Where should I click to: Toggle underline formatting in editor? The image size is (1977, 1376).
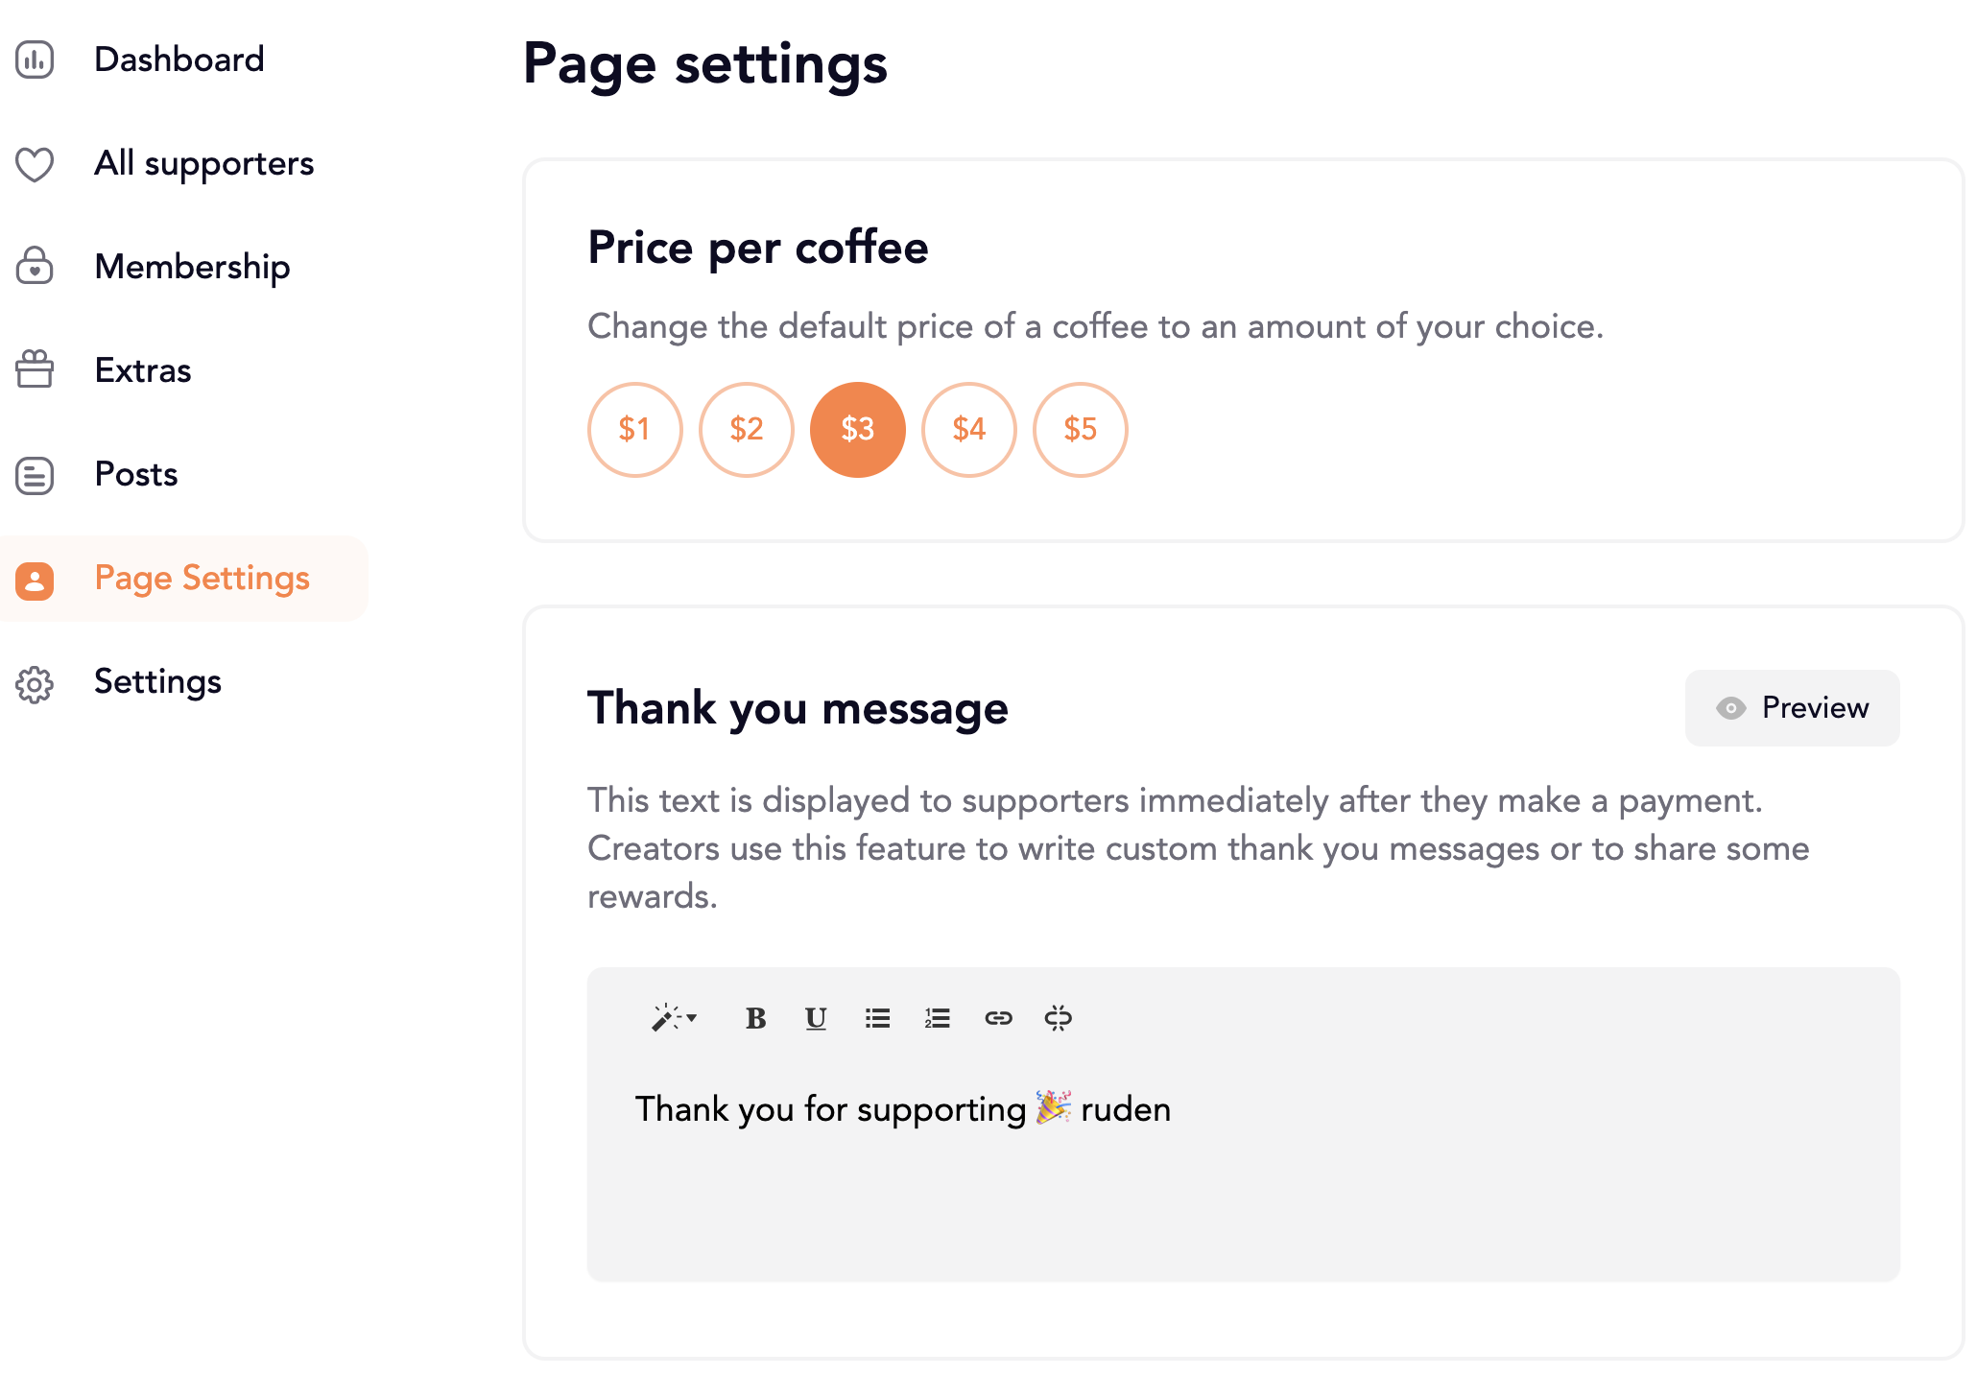816,1018
